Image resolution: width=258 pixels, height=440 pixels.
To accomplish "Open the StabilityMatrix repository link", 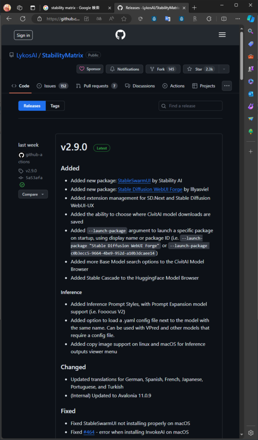I will pos(63,55).
